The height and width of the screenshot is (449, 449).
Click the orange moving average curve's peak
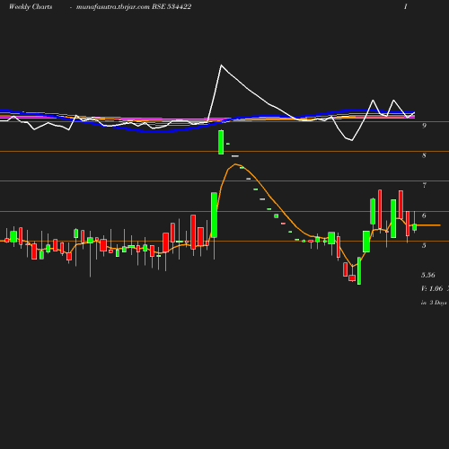tap(235, 164)
